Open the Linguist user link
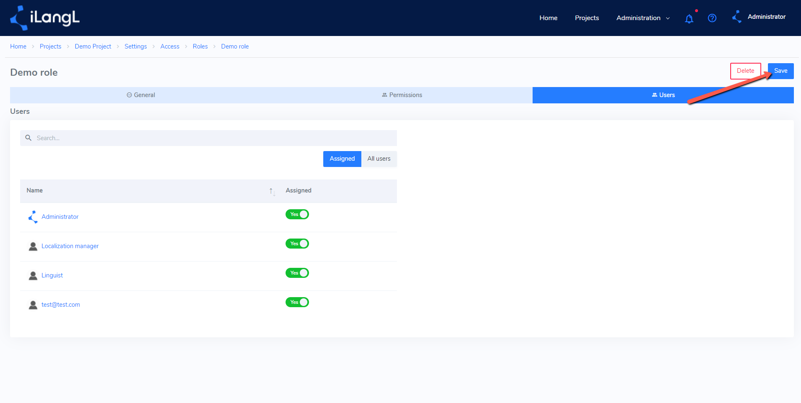 pos(52,275)
